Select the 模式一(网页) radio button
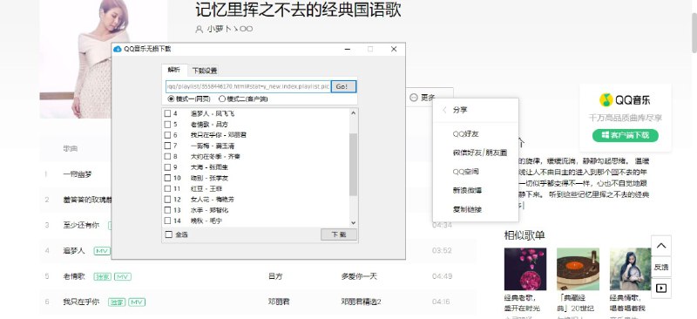This screenshot has height=319, width=697. tap(171, 98)
